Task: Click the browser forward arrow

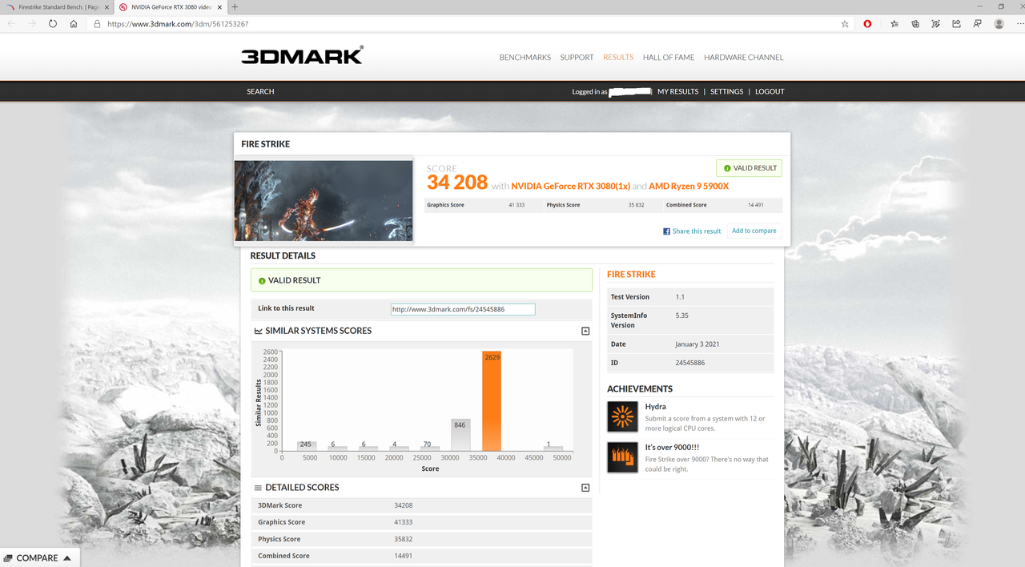Action: coord(32,24)
